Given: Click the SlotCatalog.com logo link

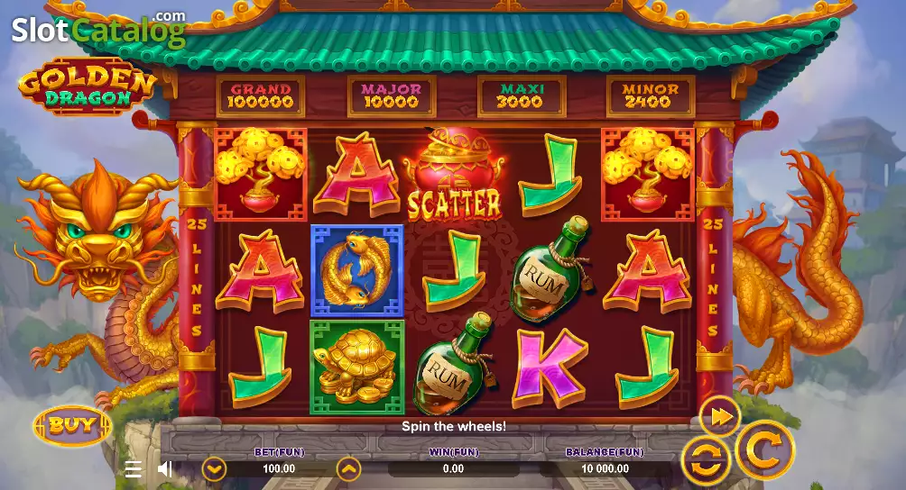Looking at the screenshot, I should 98,30.
